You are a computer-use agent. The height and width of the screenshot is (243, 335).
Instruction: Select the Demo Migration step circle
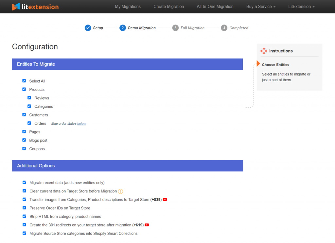pyautogui.click(x=123, y=28)
